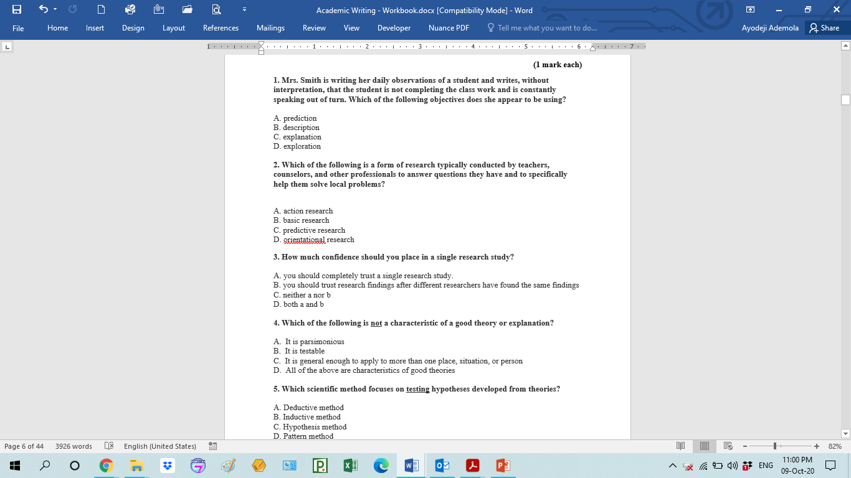Create a new blank document from Quick Access Toolbar
Viewport: 851px width, 478px height.
pyautogui.click(x=100, y=10)
